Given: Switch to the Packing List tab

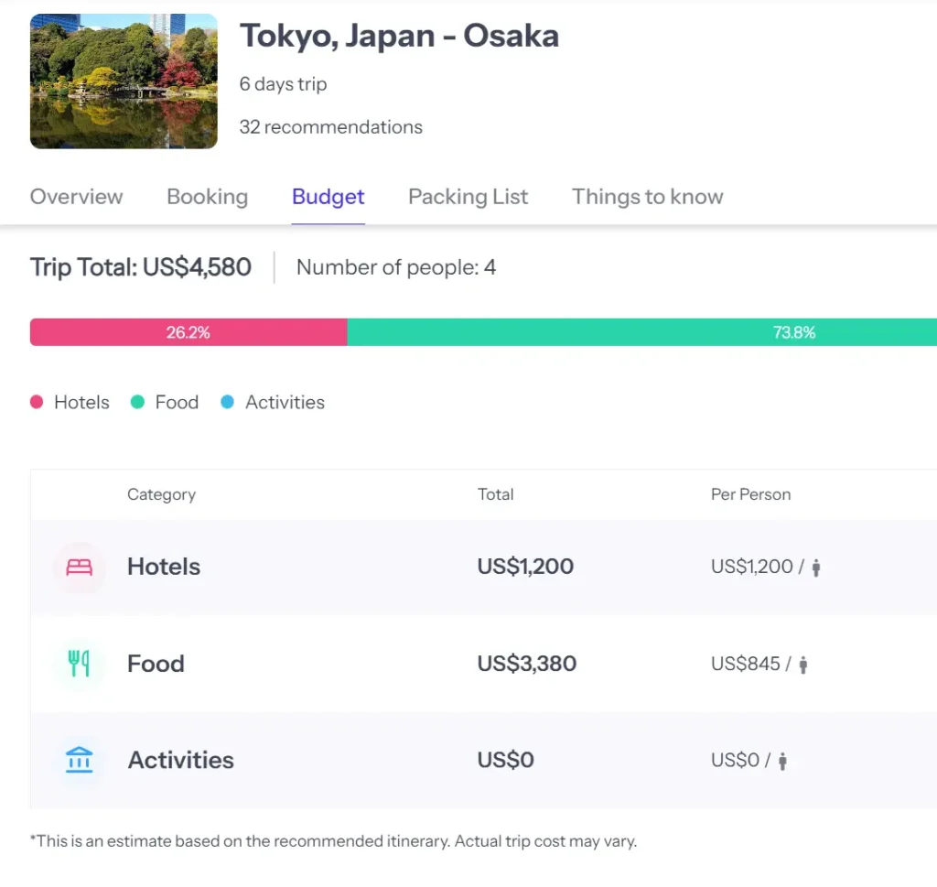Looking at the screenshot, I should (x=468, y=197).
